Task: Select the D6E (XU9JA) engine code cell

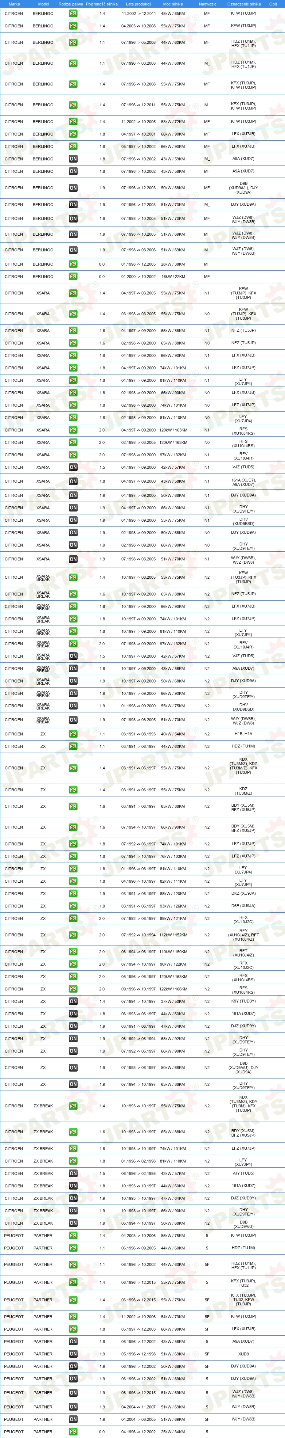Action: click(243, 906)
